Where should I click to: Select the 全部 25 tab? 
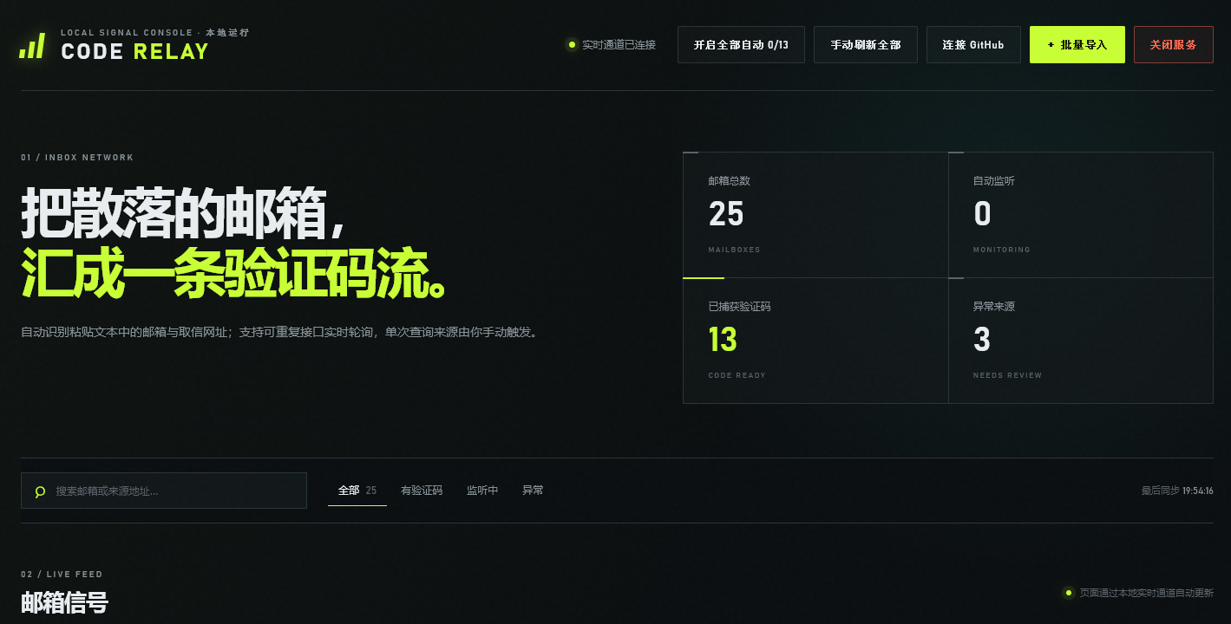pos(357,491)
